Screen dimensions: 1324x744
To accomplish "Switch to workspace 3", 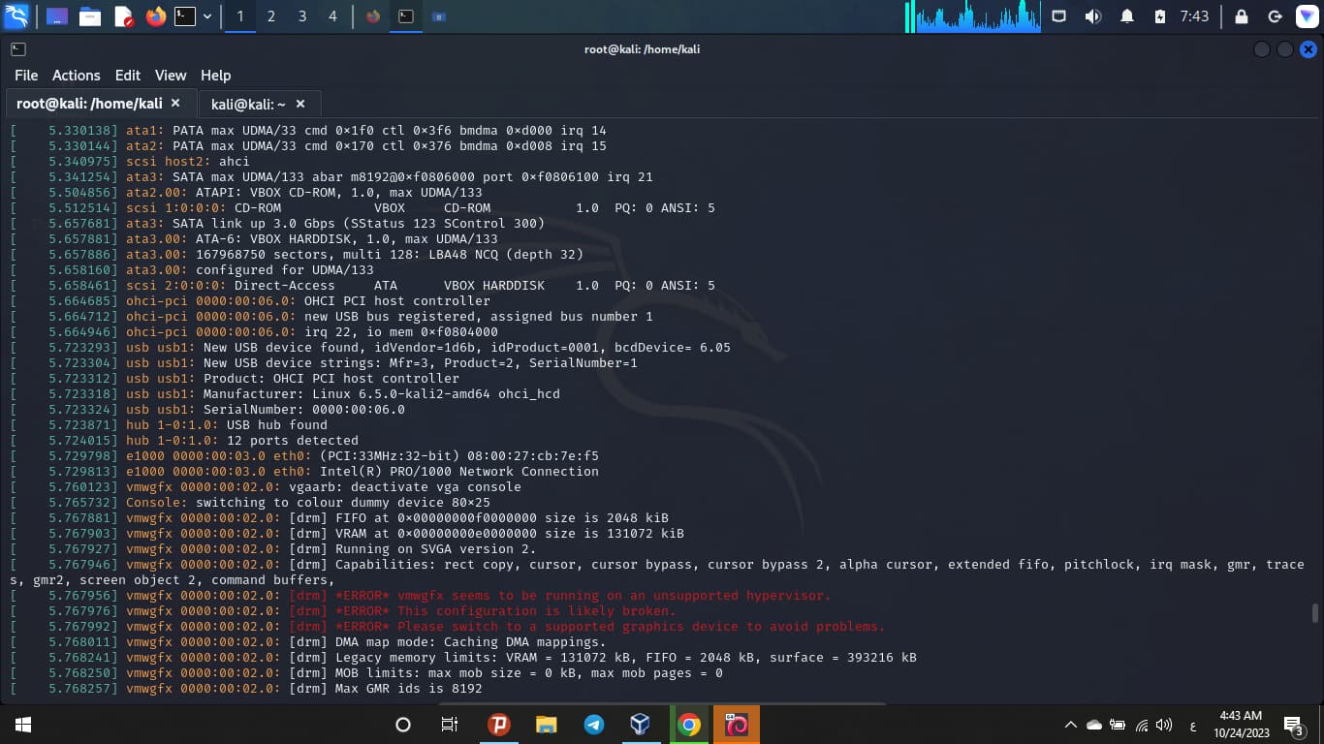I will pos(302,16).
